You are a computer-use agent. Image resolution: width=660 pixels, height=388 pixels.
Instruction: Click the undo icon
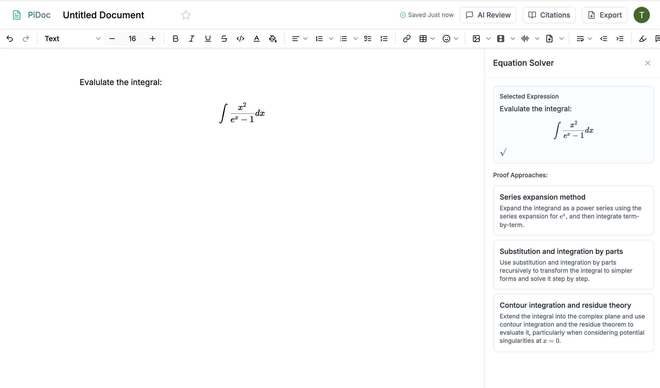click(10, 39)
